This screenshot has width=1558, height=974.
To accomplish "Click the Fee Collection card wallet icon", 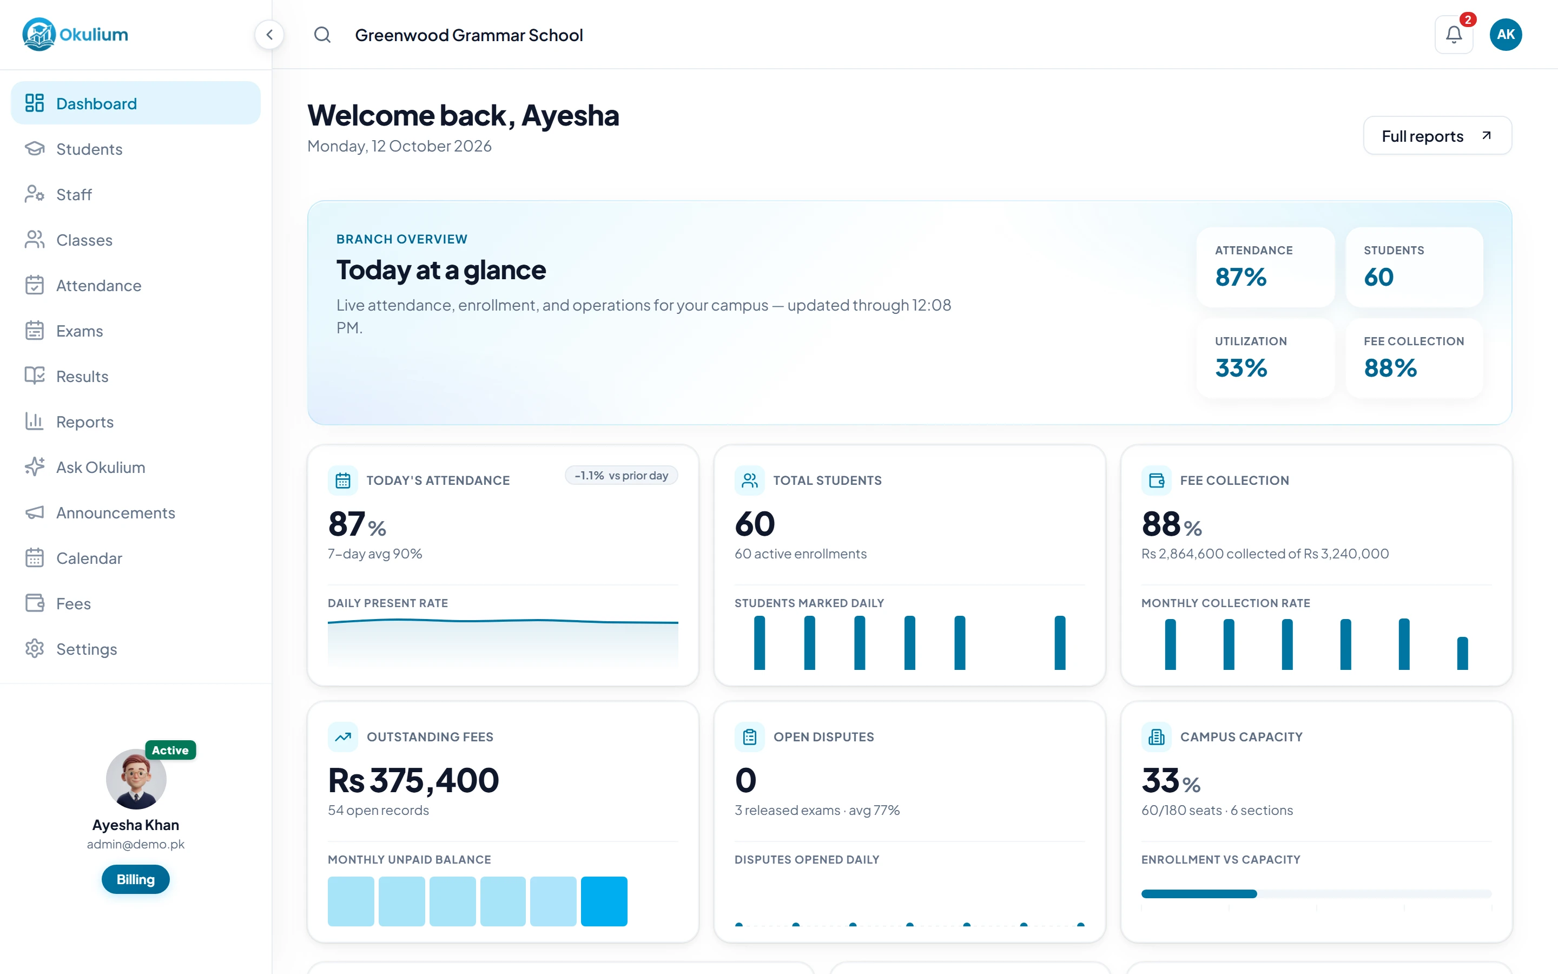I will pos(1156,481).
